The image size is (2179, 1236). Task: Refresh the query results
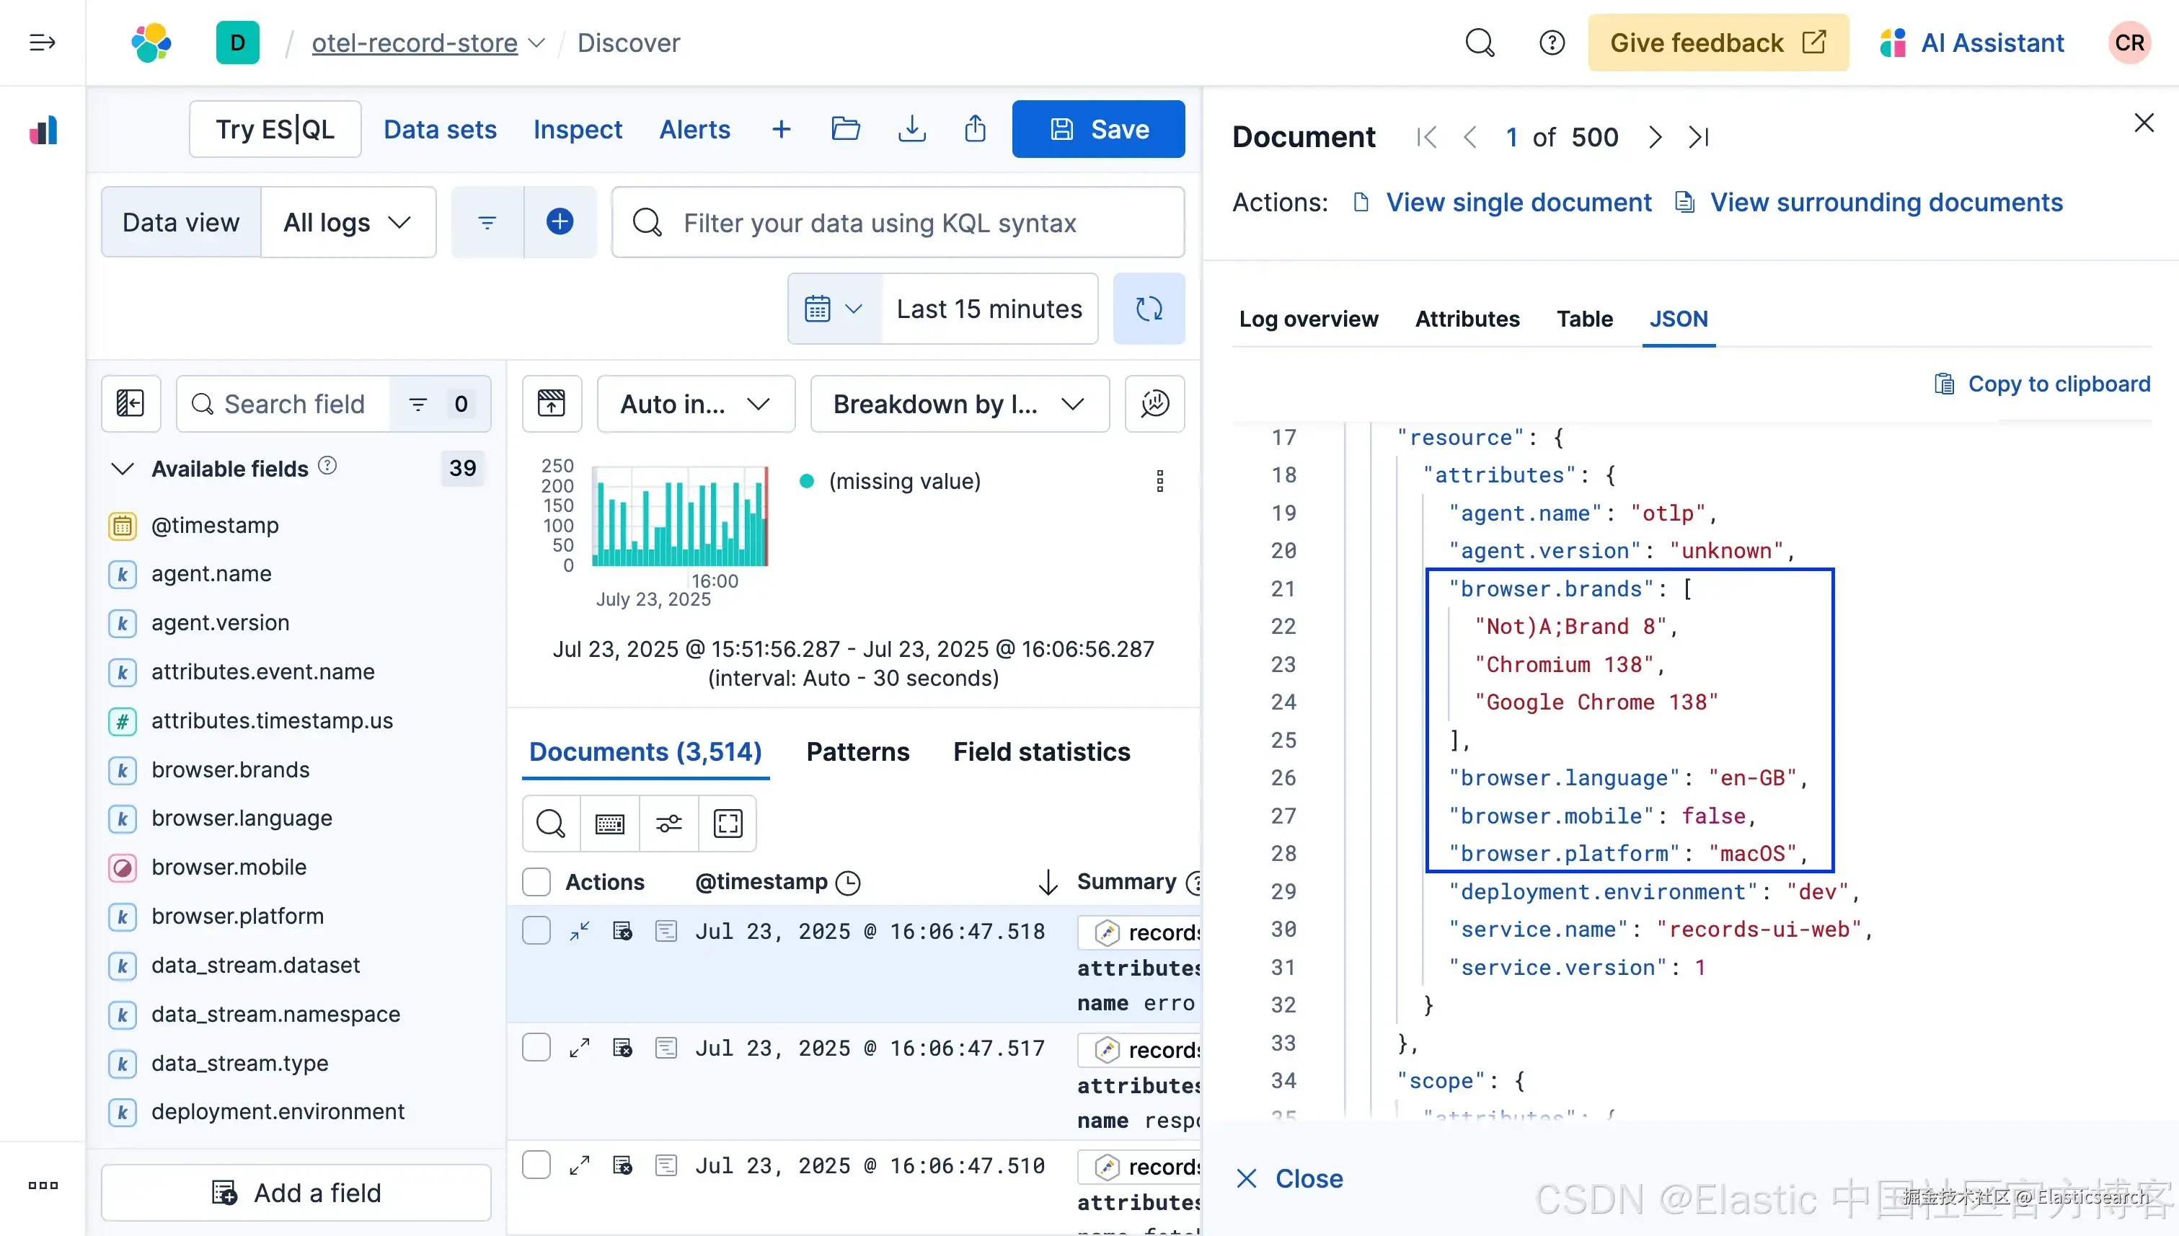1149,308
